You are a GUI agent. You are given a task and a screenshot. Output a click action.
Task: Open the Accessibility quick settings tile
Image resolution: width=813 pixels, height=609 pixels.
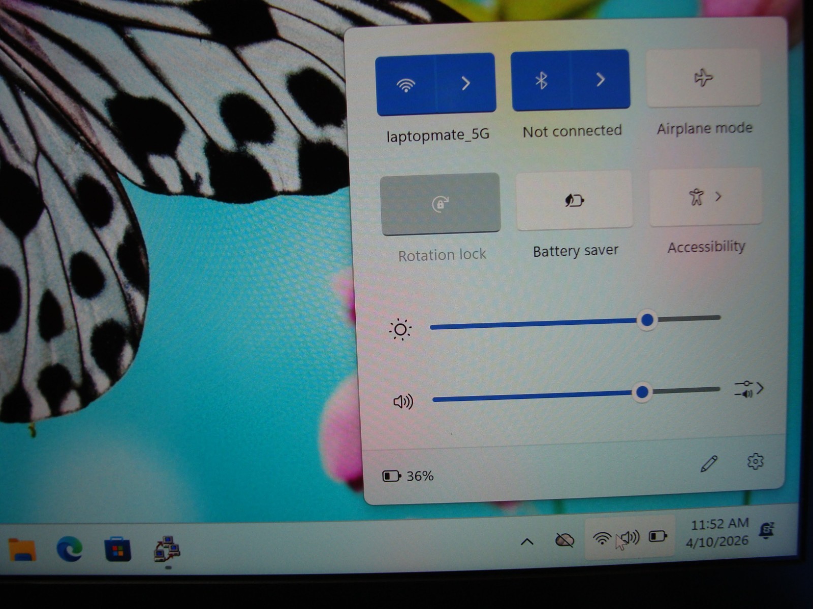[x=705, y=197]
